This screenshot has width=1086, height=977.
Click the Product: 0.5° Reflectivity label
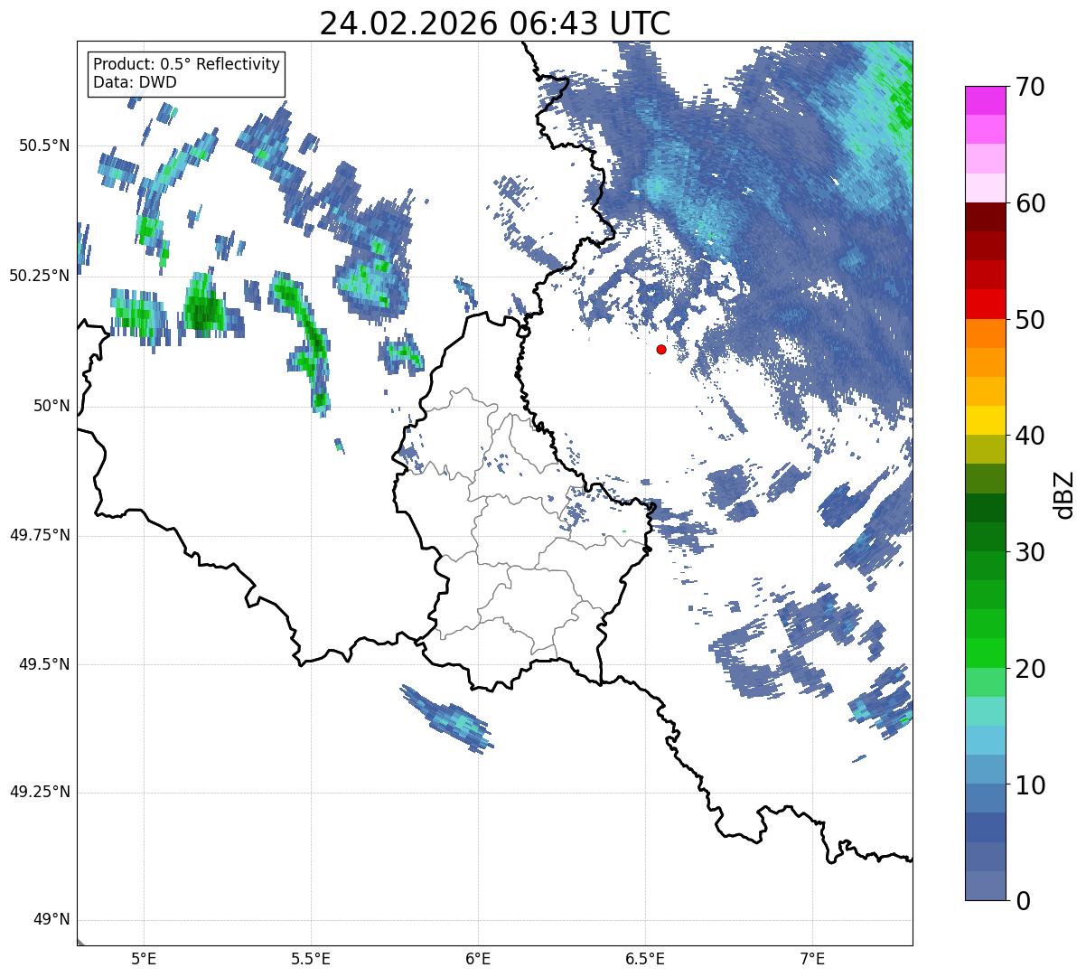point(187,65)
